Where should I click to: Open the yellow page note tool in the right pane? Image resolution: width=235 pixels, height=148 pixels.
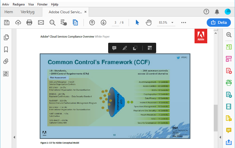(229, 118)
